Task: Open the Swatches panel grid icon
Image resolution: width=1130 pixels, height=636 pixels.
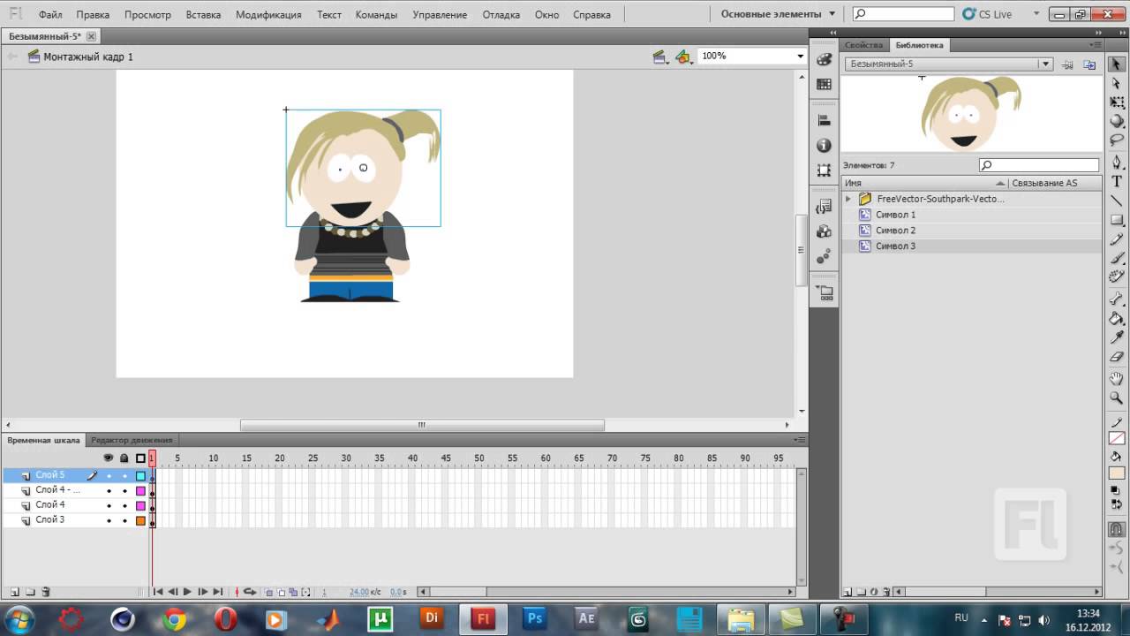Action: 824,84
